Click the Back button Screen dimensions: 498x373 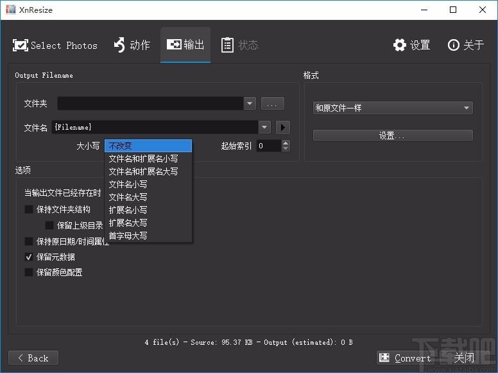tap(33, 358)
